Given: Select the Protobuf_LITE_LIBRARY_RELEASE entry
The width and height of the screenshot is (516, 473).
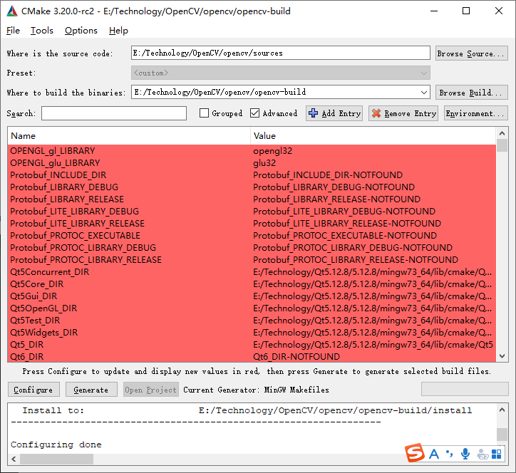Looking at the screenshot, I should pos(78,224).
